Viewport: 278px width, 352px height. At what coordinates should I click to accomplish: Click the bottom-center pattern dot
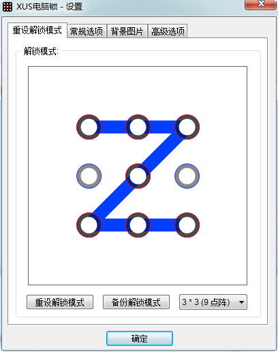[x=138, y=225]
